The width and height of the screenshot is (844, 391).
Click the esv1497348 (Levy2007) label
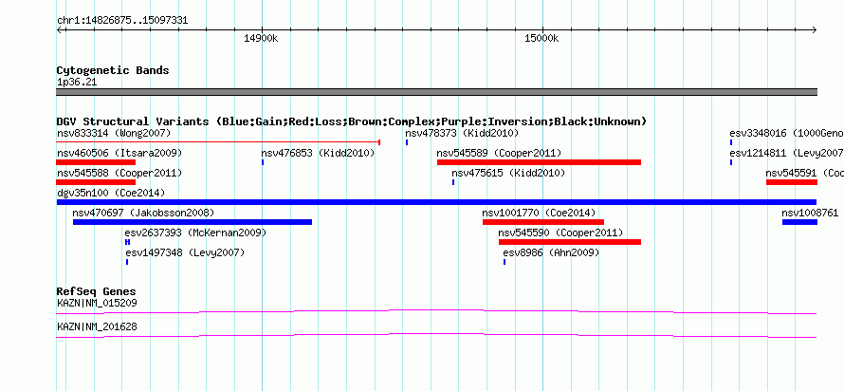[x=185, y=252]
